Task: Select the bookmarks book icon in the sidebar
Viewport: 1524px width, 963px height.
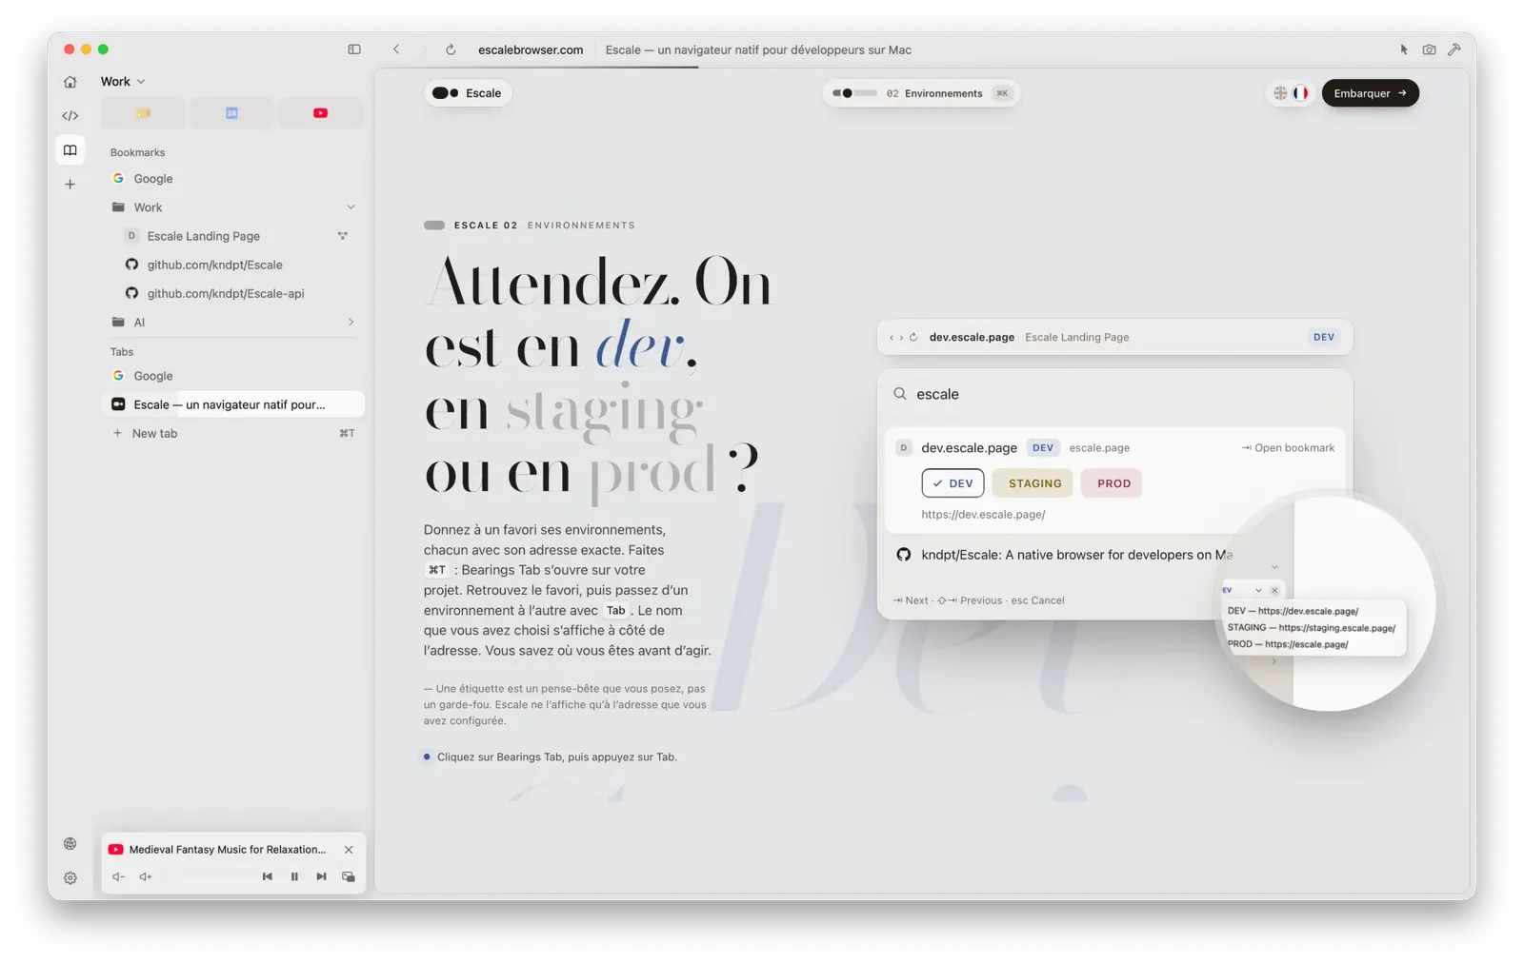Action: point(70,150)
